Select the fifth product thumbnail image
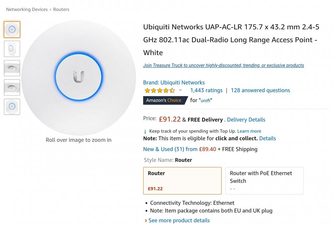 click(x=12, y=107)
